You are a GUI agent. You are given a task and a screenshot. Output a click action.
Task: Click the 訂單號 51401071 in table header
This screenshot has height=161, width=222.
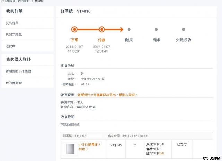pyautogui.click(x=75, y=136)
